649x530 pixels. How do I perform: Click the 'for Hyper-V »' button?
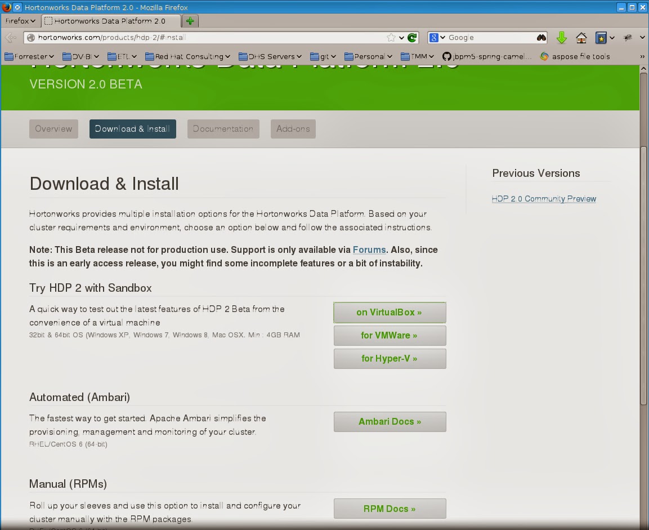390,359
